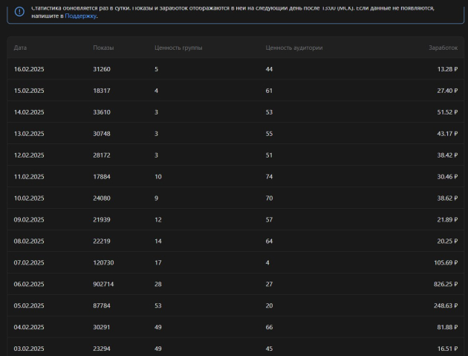This screenshot has height=356, width=468.
Task: Click group value 28 in the 06.02.2025 row
Action: click(x=158, y=285)
